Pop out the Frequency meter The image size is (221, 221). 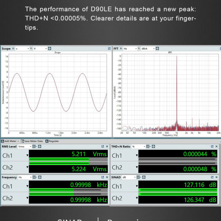[103, 177]
